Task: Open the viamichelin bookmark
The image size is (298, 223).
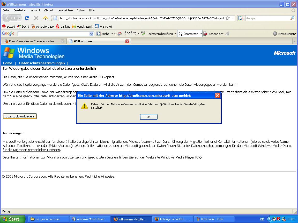Action: pyautogui.click(x=104, y=27)
